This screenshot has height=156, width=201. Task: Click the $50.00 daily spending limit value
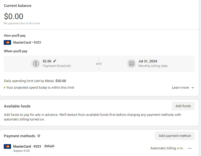(61, 81)
